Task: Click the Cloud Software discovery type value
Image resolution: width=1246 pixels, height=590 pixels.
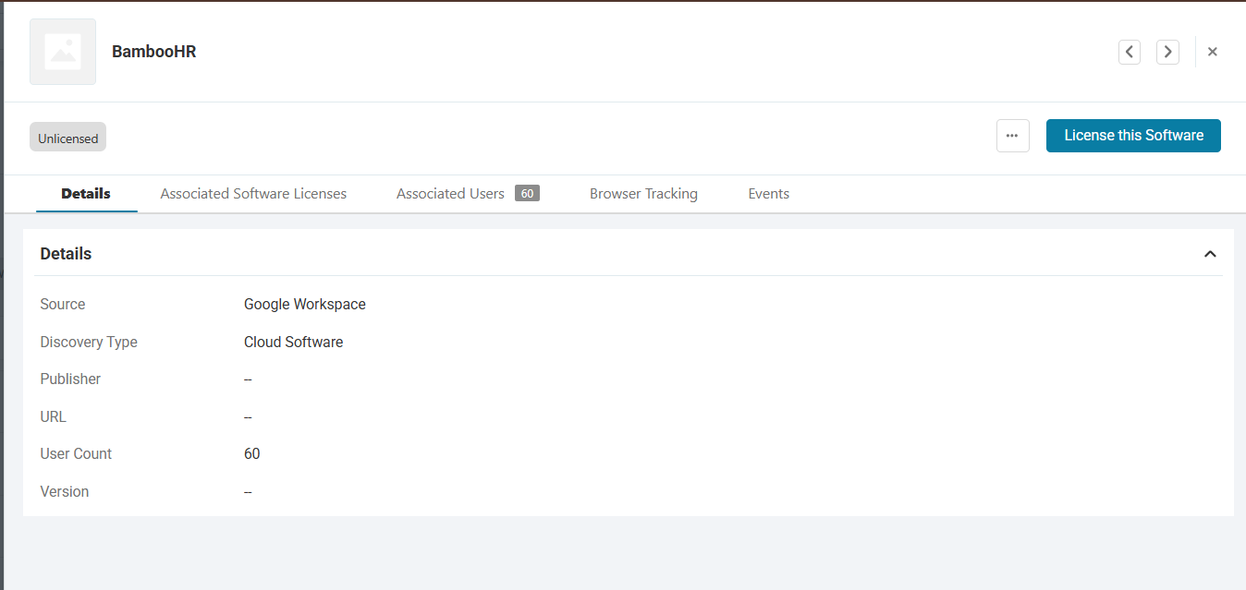Action: click(293, 342)
